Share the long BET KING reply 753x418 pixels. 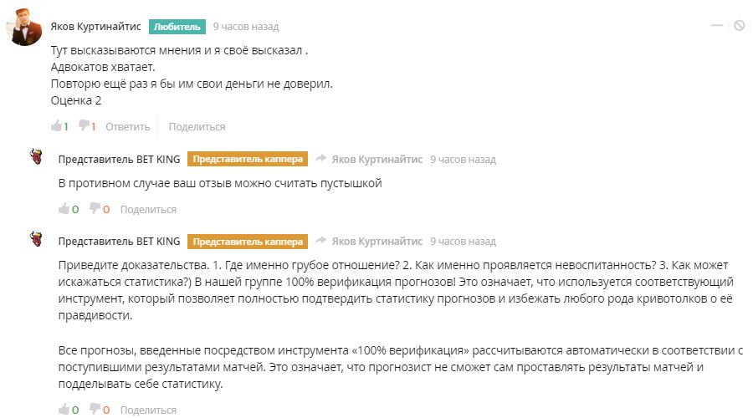[x=148, y=410]
